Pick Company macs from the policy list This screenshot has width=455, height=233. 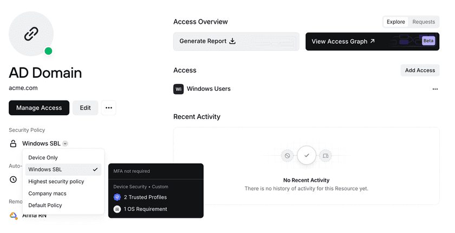tap(48, 194)
